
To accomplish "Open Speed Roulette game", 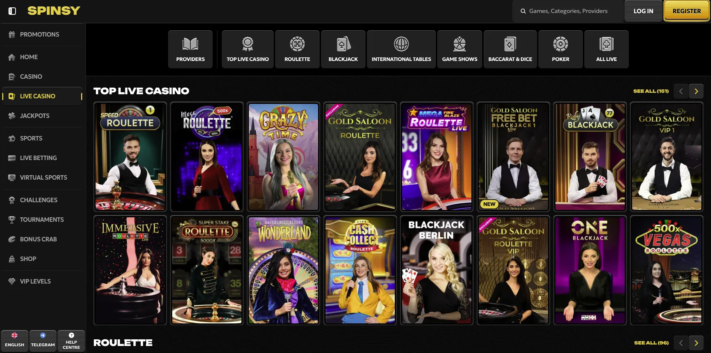I will point(130,157).
